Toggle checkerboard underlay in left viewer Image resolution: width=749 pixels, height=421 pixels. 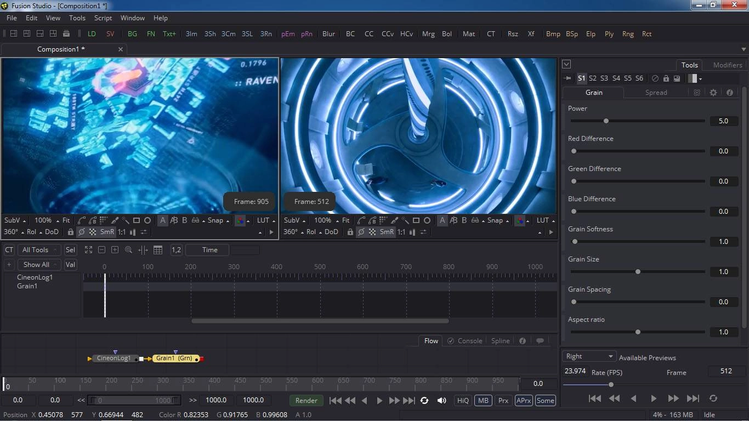[93, 232]
